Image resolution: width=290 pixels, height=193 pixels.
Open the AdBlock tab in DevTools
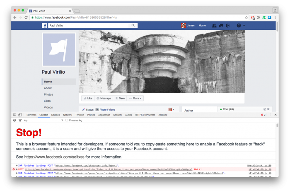(x=163, y=115)
